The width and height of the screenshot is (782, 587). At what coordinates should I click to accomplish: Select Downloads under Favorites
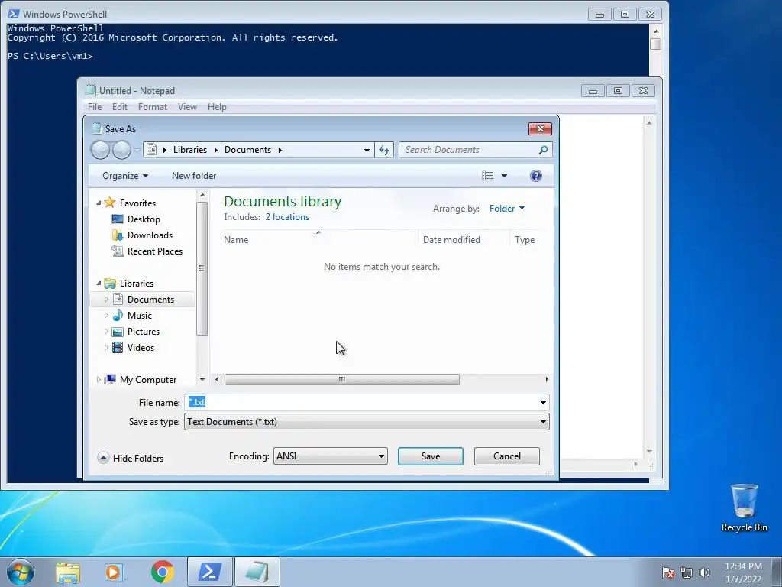point(150,235)
